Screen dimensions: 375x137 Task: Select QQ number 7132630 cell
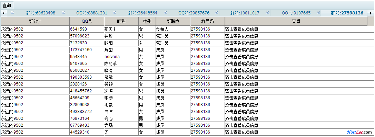87,43
